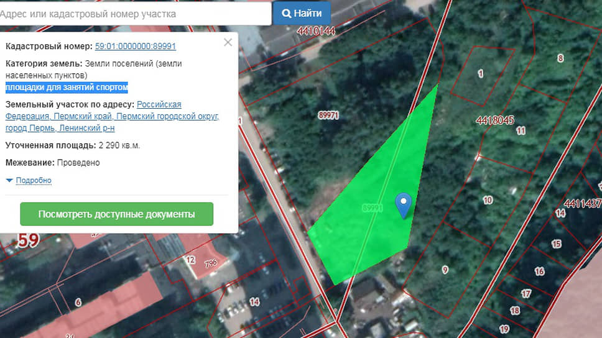Open cadastral number link 59:01:0000000:89991
This screenshot has width=602, height=338.
[x=135, y=47]
